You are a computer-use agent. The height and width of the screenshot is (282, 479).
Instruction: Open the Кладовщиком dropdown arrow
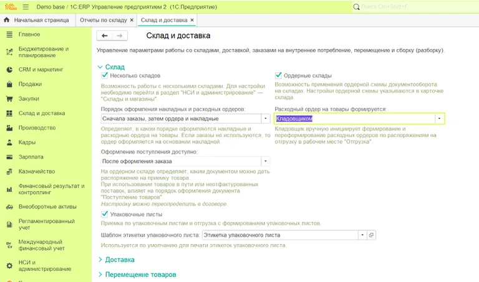pos(439,118)
